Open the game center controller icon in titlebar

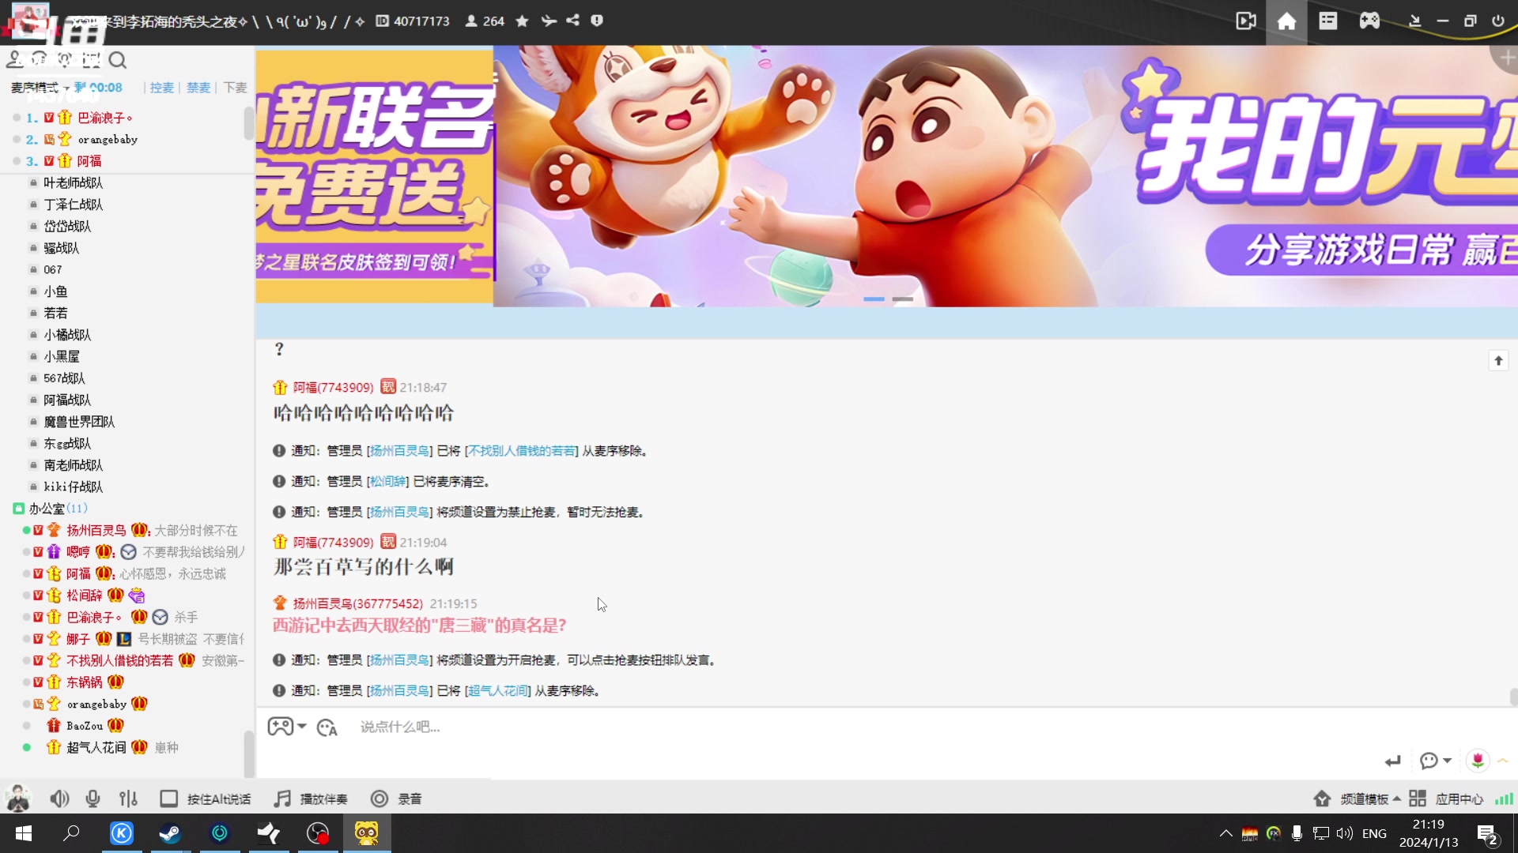click(1369, 21)
